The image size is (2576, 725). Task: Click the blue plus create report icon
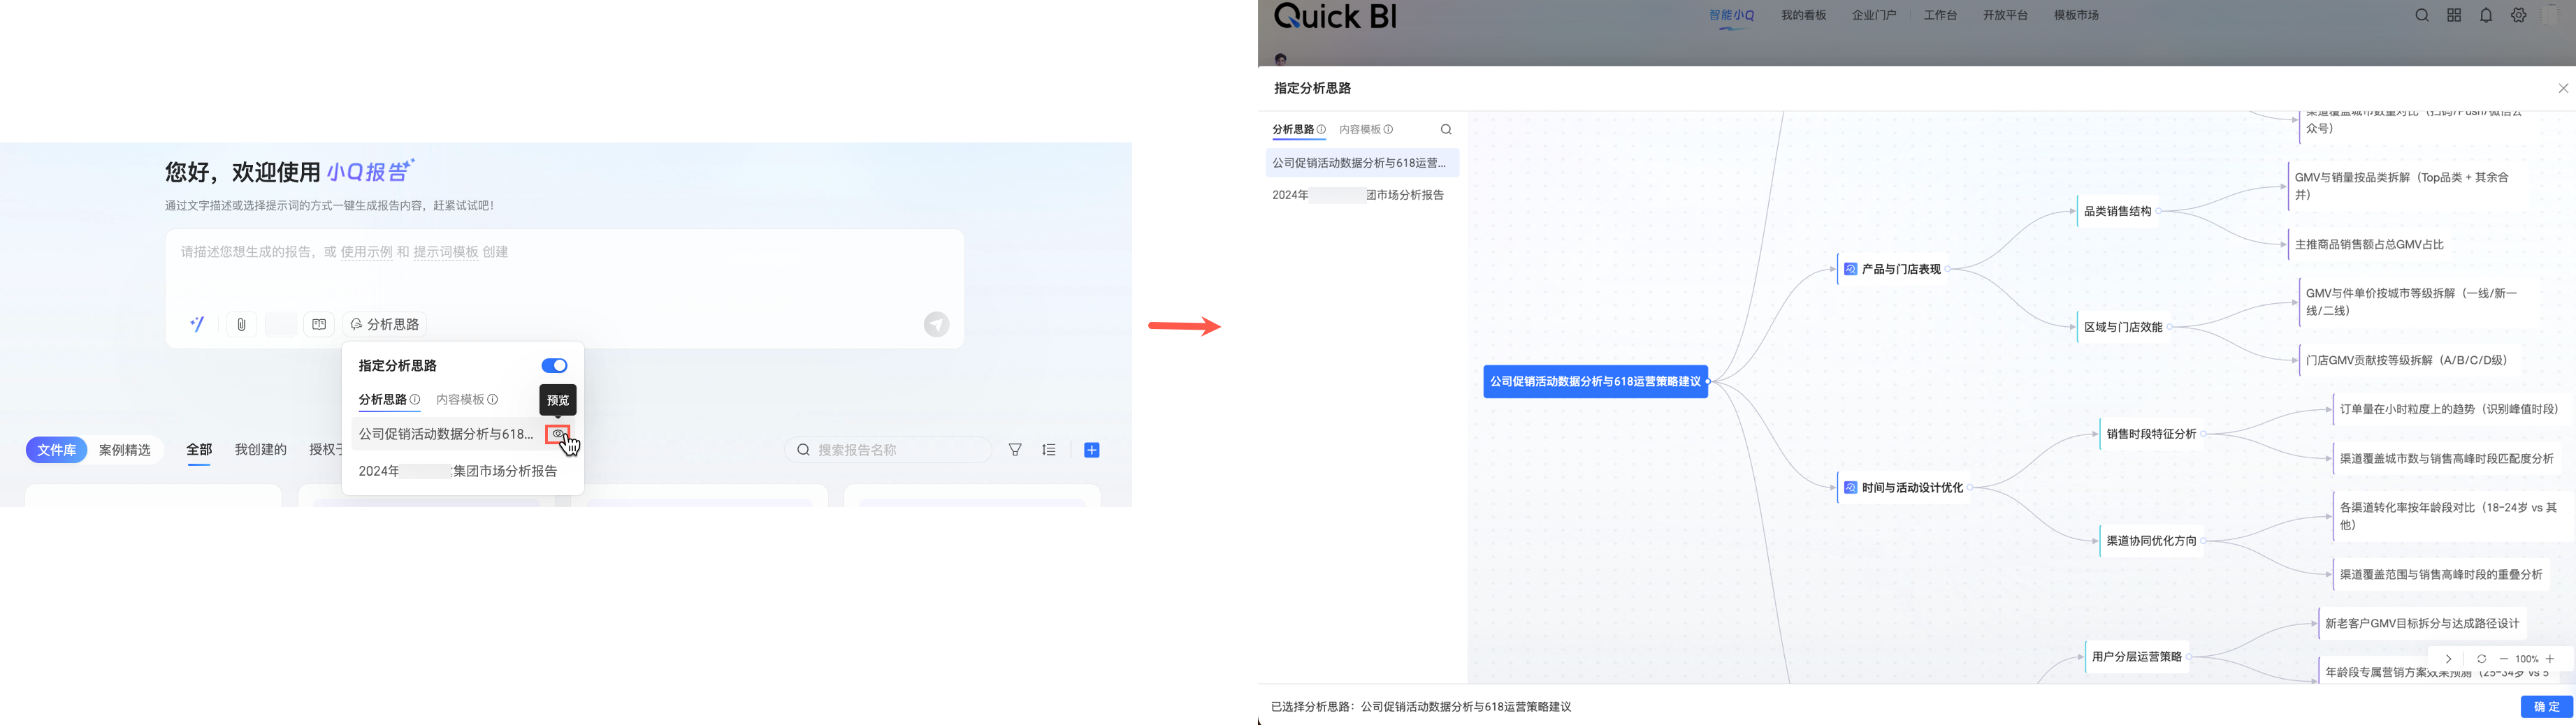(1092, 450)
